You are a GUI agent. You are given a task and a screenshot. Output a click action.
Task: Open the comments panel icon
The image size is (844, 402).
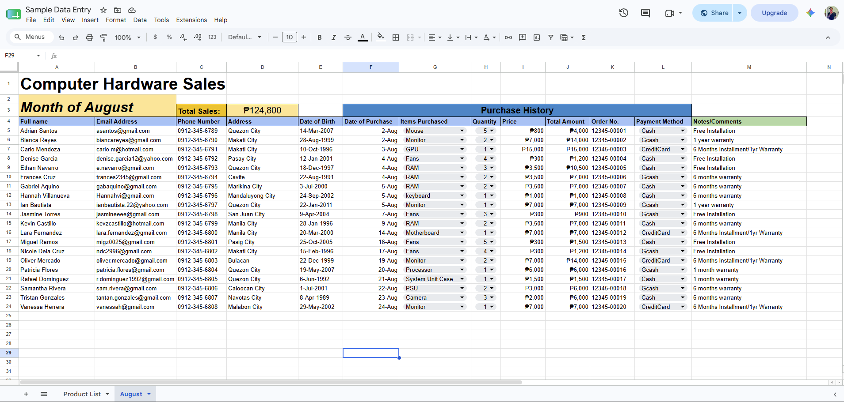tap(645, 13)
